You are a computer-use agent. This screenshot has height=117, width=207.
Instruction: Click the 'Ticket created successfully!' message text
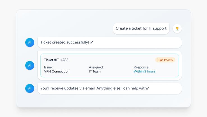click(65, 43)
